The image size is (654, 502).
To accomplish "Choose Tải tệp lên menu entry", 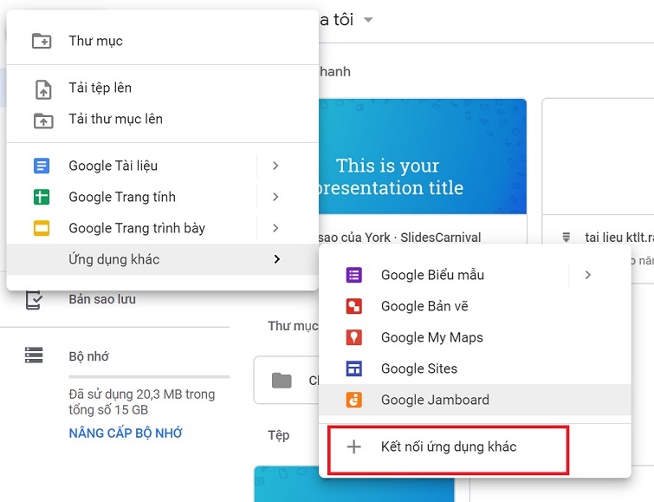I will pos(163,88).
